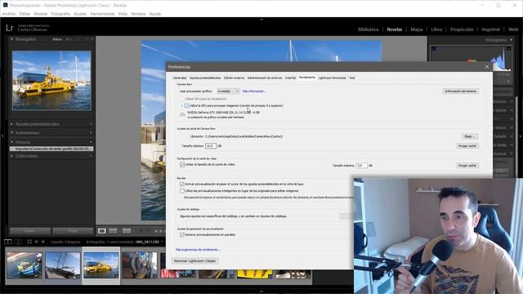Viewport: 523px width, 294px height.
Task: Select the sailing ship masts thumbnail in filmstrip
Action: [x=63, y=265]
